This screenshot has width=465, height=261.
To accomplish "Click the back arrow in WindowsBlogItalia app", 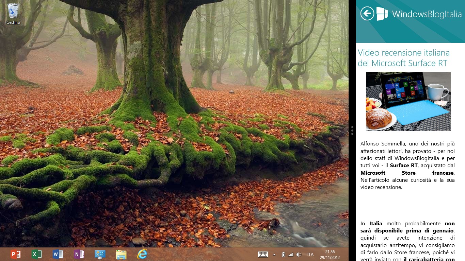I will tap(367, 14).
